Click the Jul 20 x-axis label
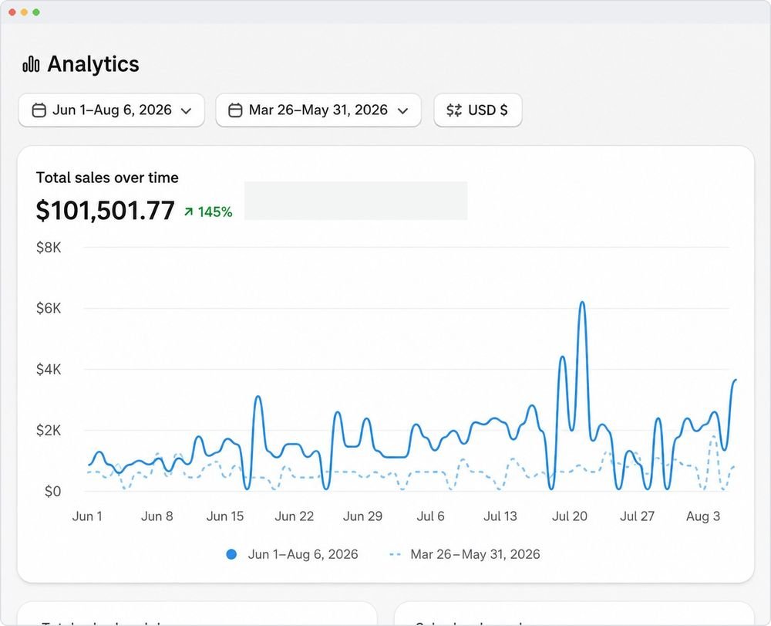 pyautogui.click(x=570, y=516)
